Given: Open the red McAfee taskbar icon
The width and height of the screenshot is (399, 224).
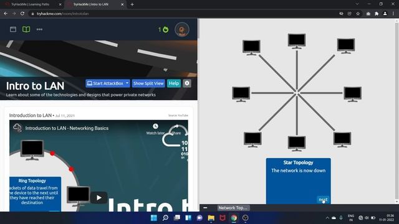Looking at the screenshot, I should click(x=223, y=218).
